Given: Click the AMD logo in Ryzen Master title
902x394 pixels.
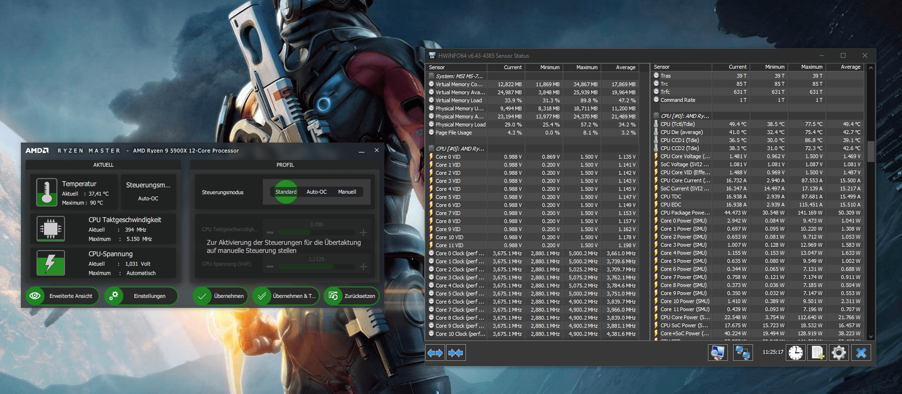Looking at the screenshot, I should click(x=37, y=151).
